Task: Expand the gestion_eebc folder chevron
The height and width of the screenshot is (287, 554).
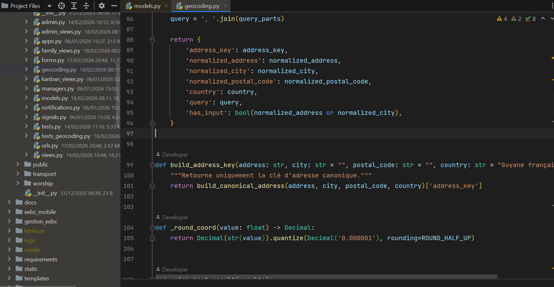Action: (9, 221)
